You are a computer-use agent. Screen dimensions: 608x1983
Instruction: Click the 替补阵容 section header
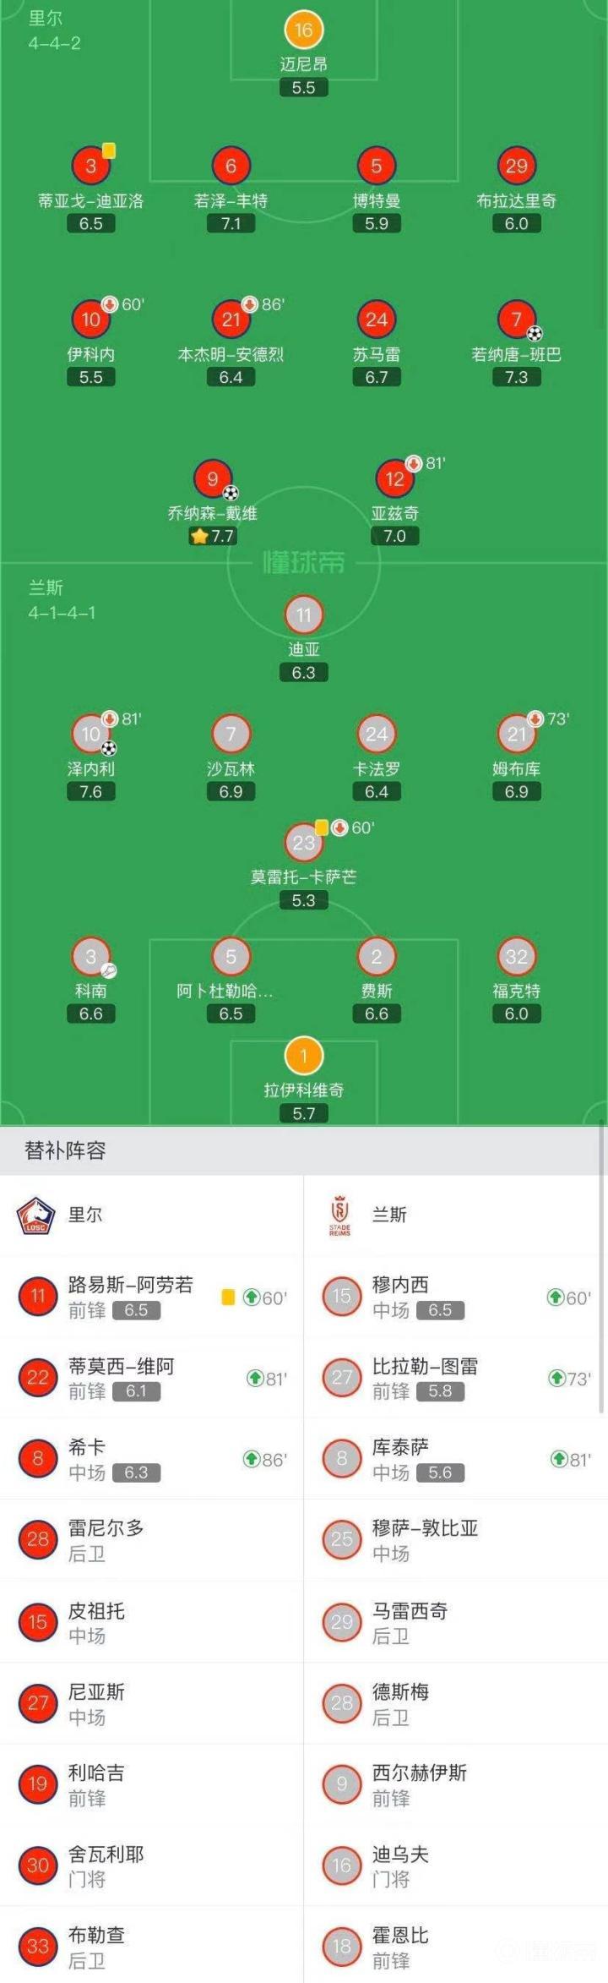click(x=66, y=1150)
